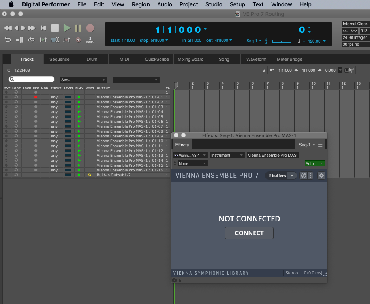Open the tempo 120.00 dropdown arrow

[325, 41]
